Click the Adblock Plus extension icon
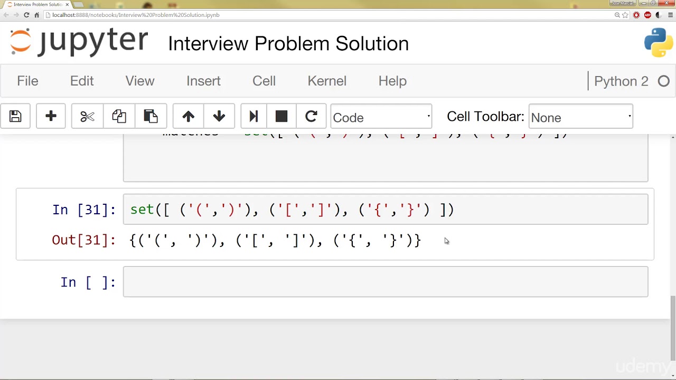Screen dimensions: 676x380 647,15
